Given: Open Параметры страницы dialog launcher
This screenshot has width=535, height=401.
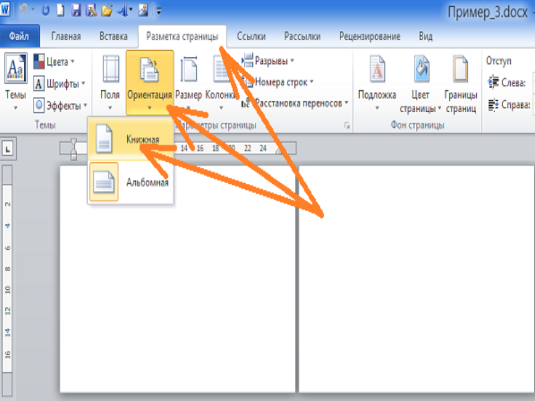Looking at the screenshot, I should pyautogui.click(x=347, y=126).
